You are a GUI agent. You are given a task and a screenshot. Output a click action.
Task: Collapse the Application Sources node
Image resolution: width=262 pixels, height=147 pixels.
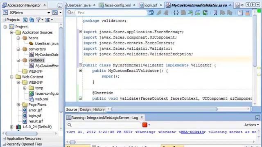click(11, 32)
